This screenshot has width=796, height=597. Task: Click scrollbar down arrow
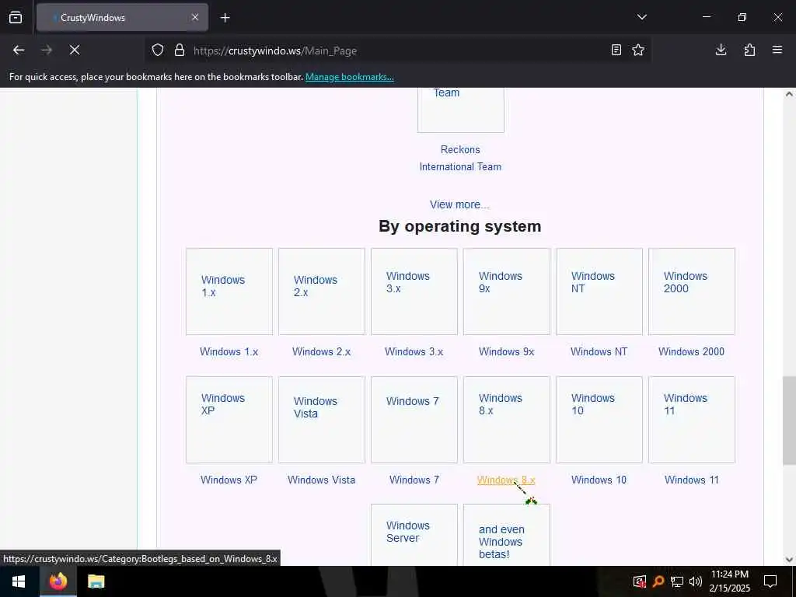click(789, 560)
